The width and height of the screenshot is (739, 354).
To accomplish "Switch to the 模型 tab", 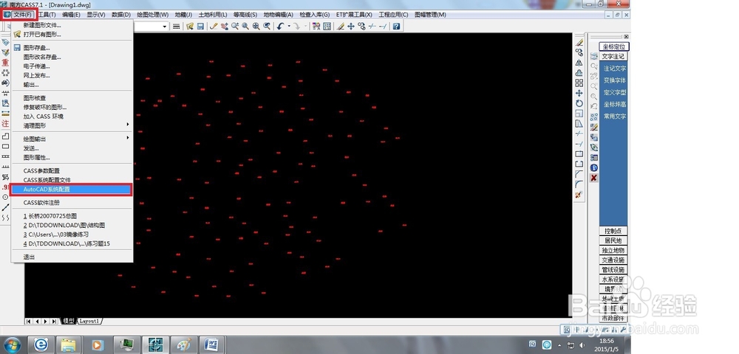I will click(68, 321).
